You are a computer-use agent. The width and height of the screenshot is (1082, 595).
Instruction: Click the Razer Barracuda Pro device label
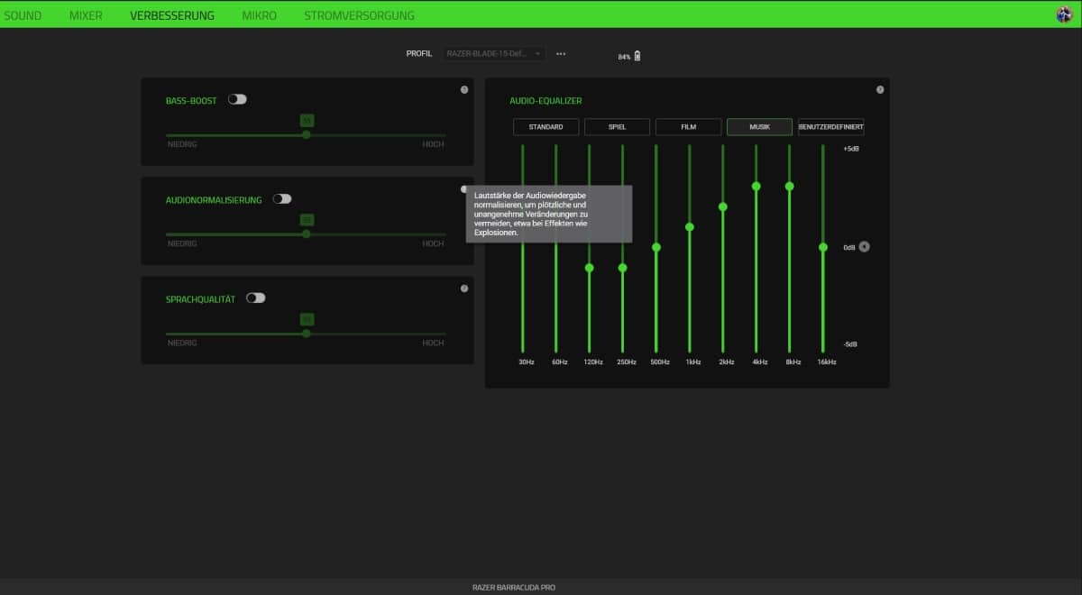click(x=514, y=588)
